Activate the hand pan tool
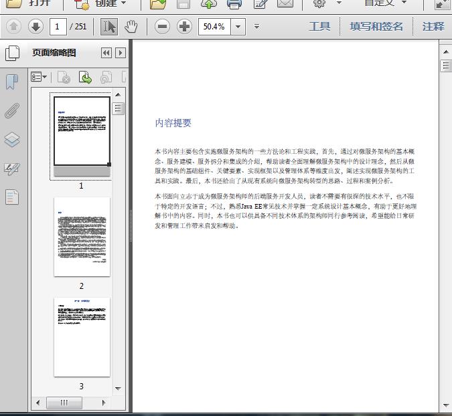Viewport: 452px width, 416px height. (x=131, y=27)
